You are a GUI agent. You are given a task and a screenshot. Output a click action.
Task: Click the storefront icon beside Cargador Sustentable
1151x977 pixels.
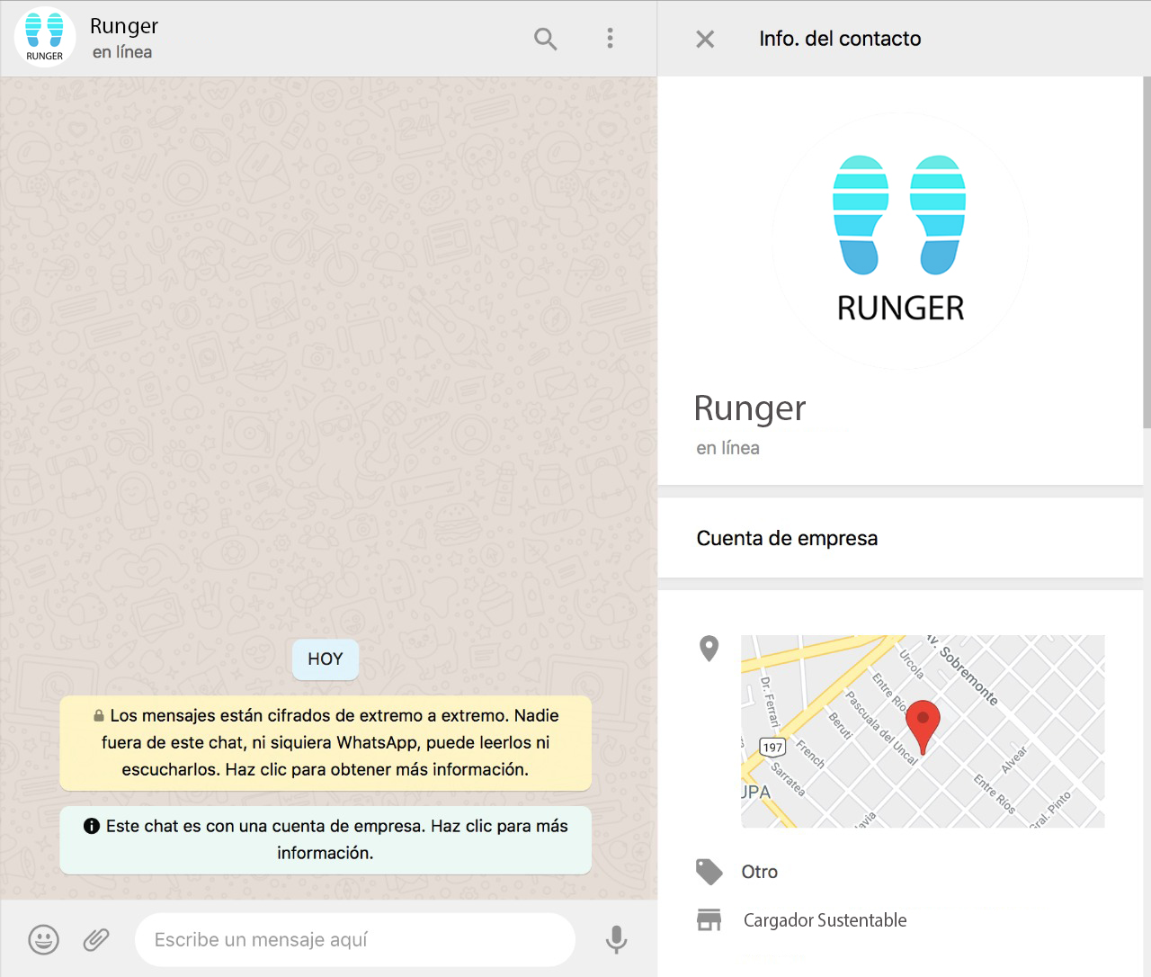(709, 919)
